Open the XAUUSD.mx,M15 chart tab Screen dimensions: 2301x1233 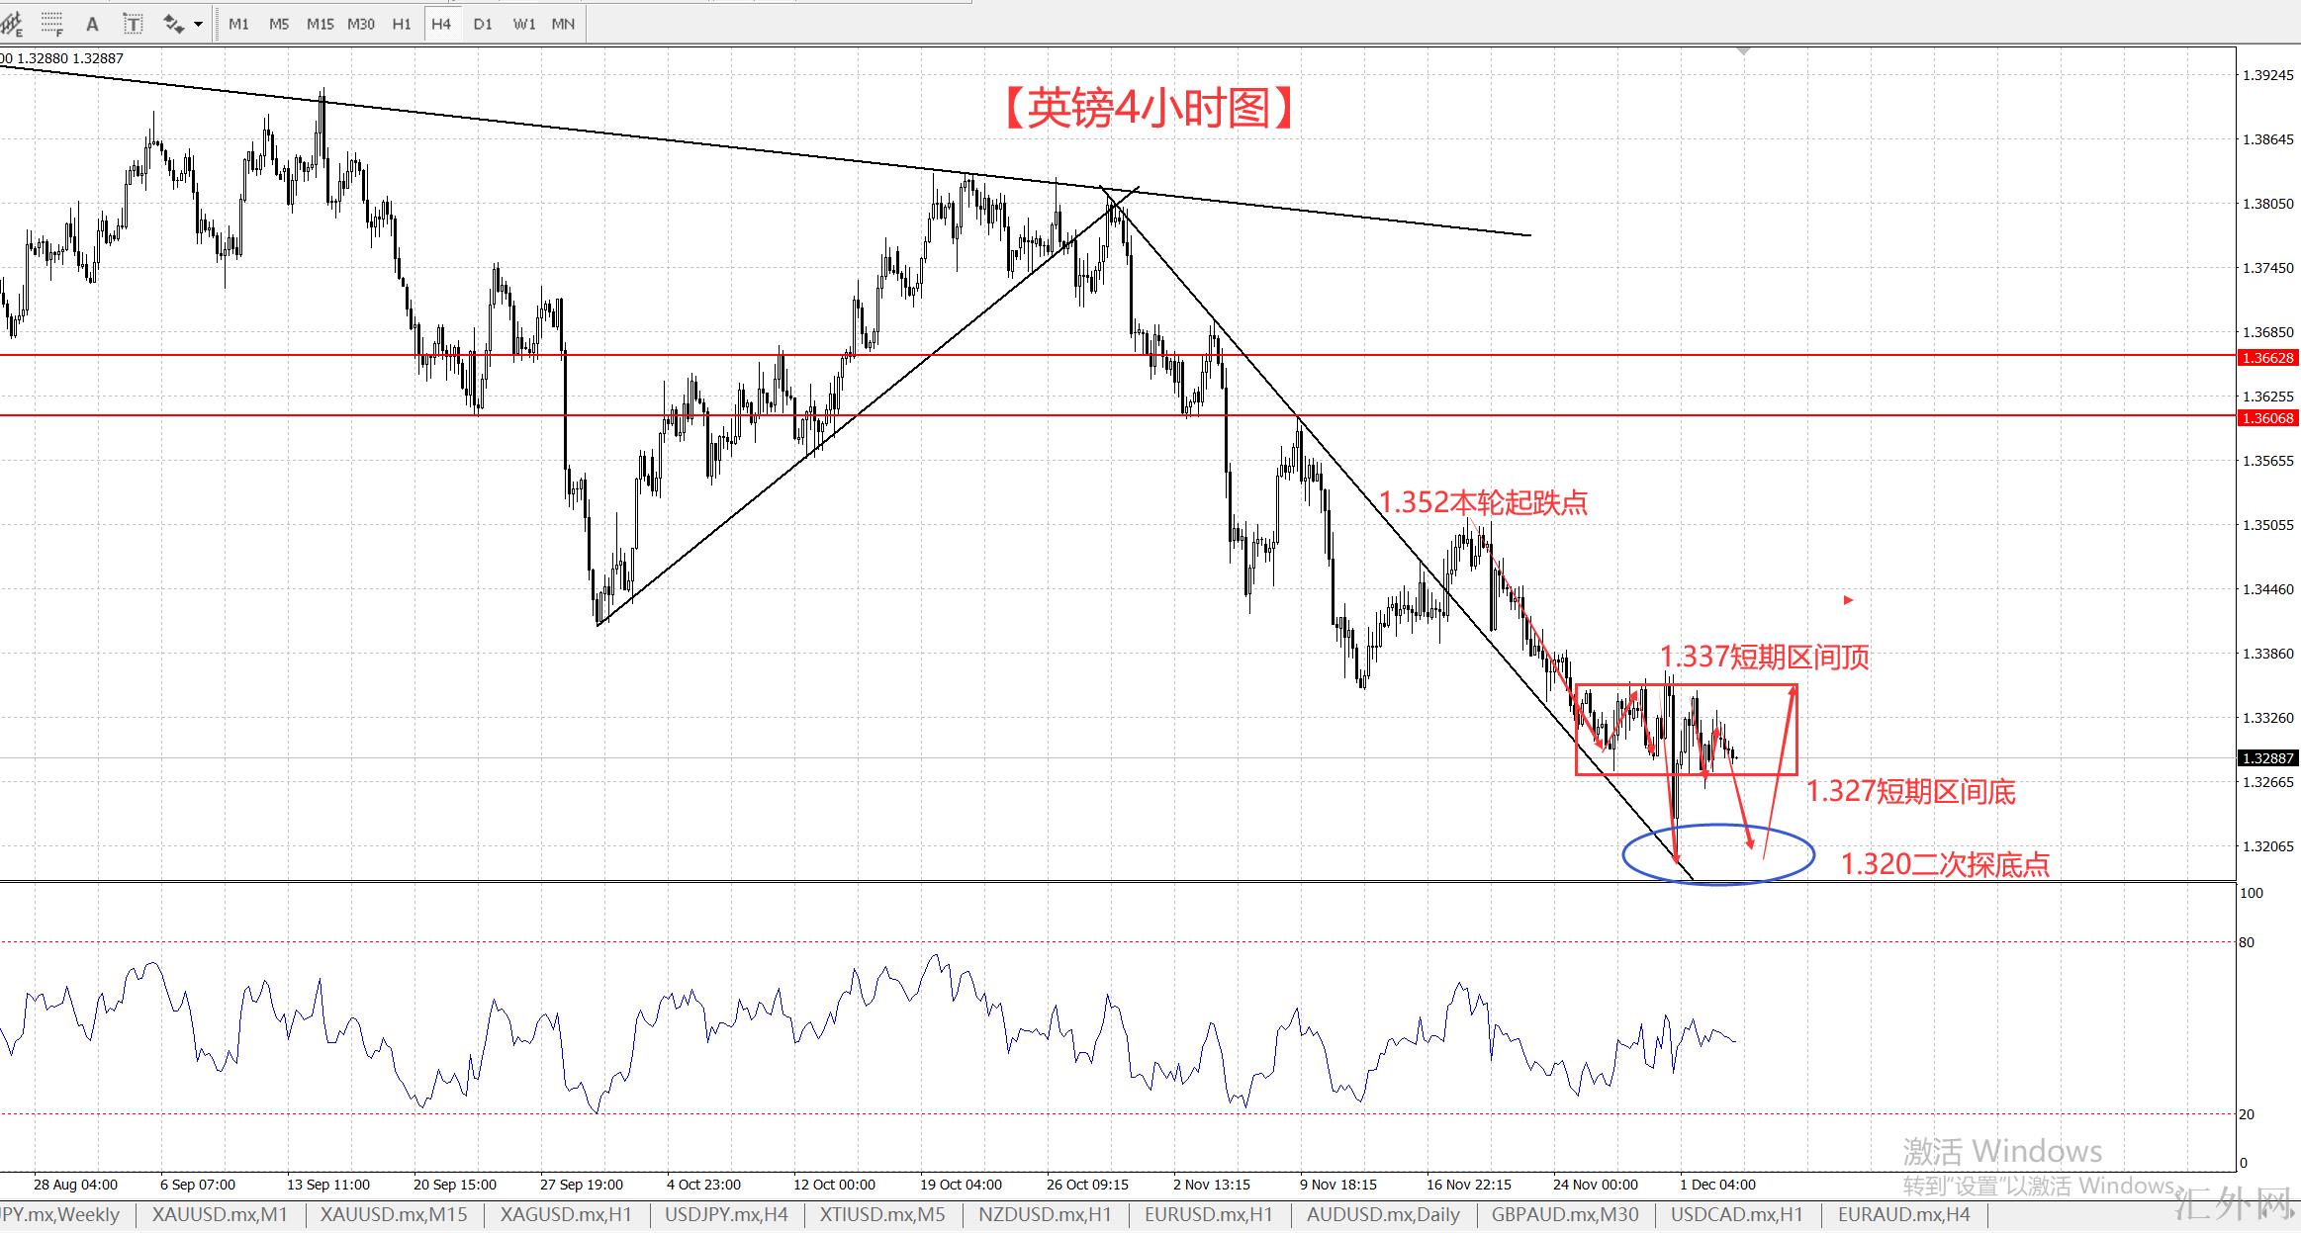[x=394, y=1214]
